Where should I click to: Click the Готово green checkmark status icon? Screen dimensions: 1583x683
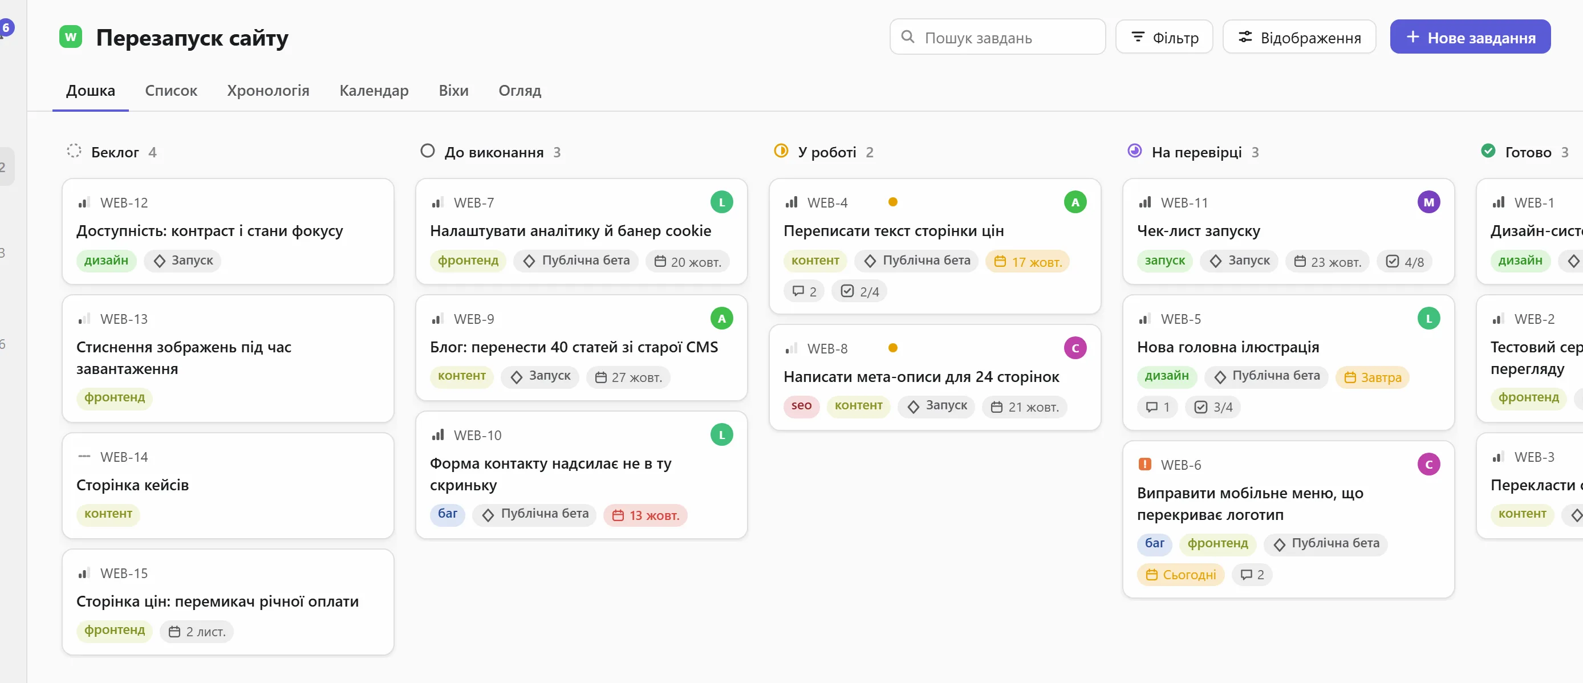pyautogui.click(x=1488, y=151)
